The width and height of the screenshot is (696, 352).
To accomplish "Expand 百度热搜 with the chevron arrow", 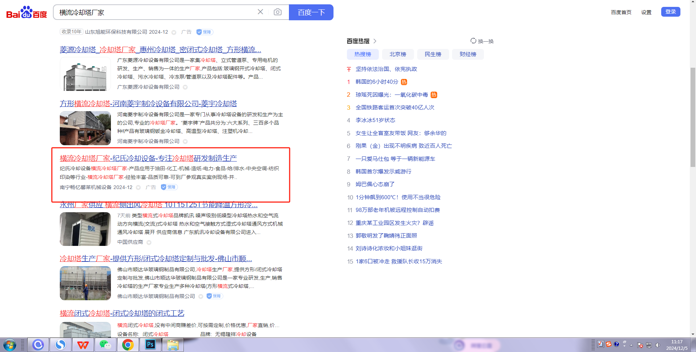I will [x=375, y=41].
